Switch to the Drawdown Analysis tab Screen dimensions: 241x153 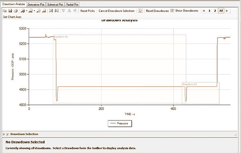(14, 4)
